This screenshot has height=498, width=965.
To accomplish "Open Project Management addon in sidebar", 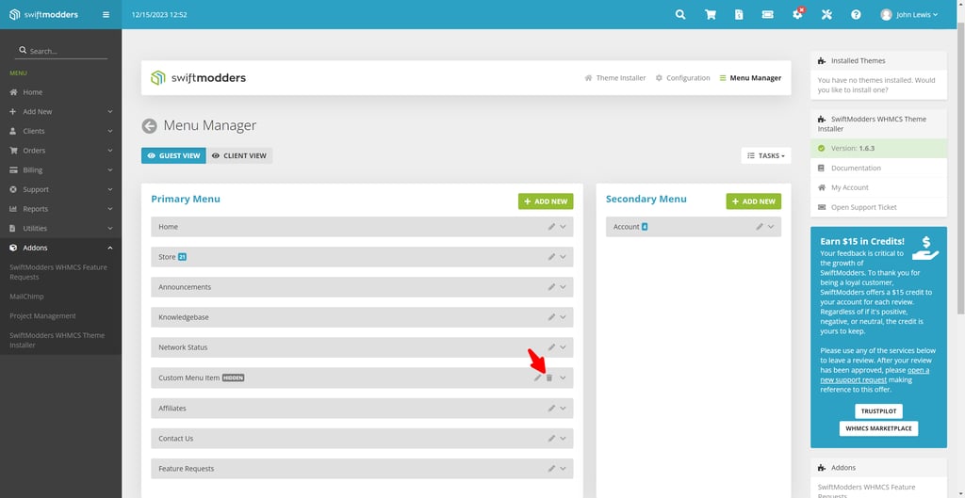I will pos(43,316).
